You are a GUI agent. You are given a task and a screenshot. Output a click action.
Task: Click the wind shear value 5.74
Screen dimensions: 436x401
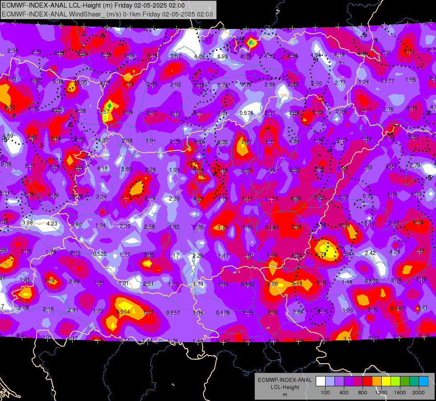(x=222, y=85)
